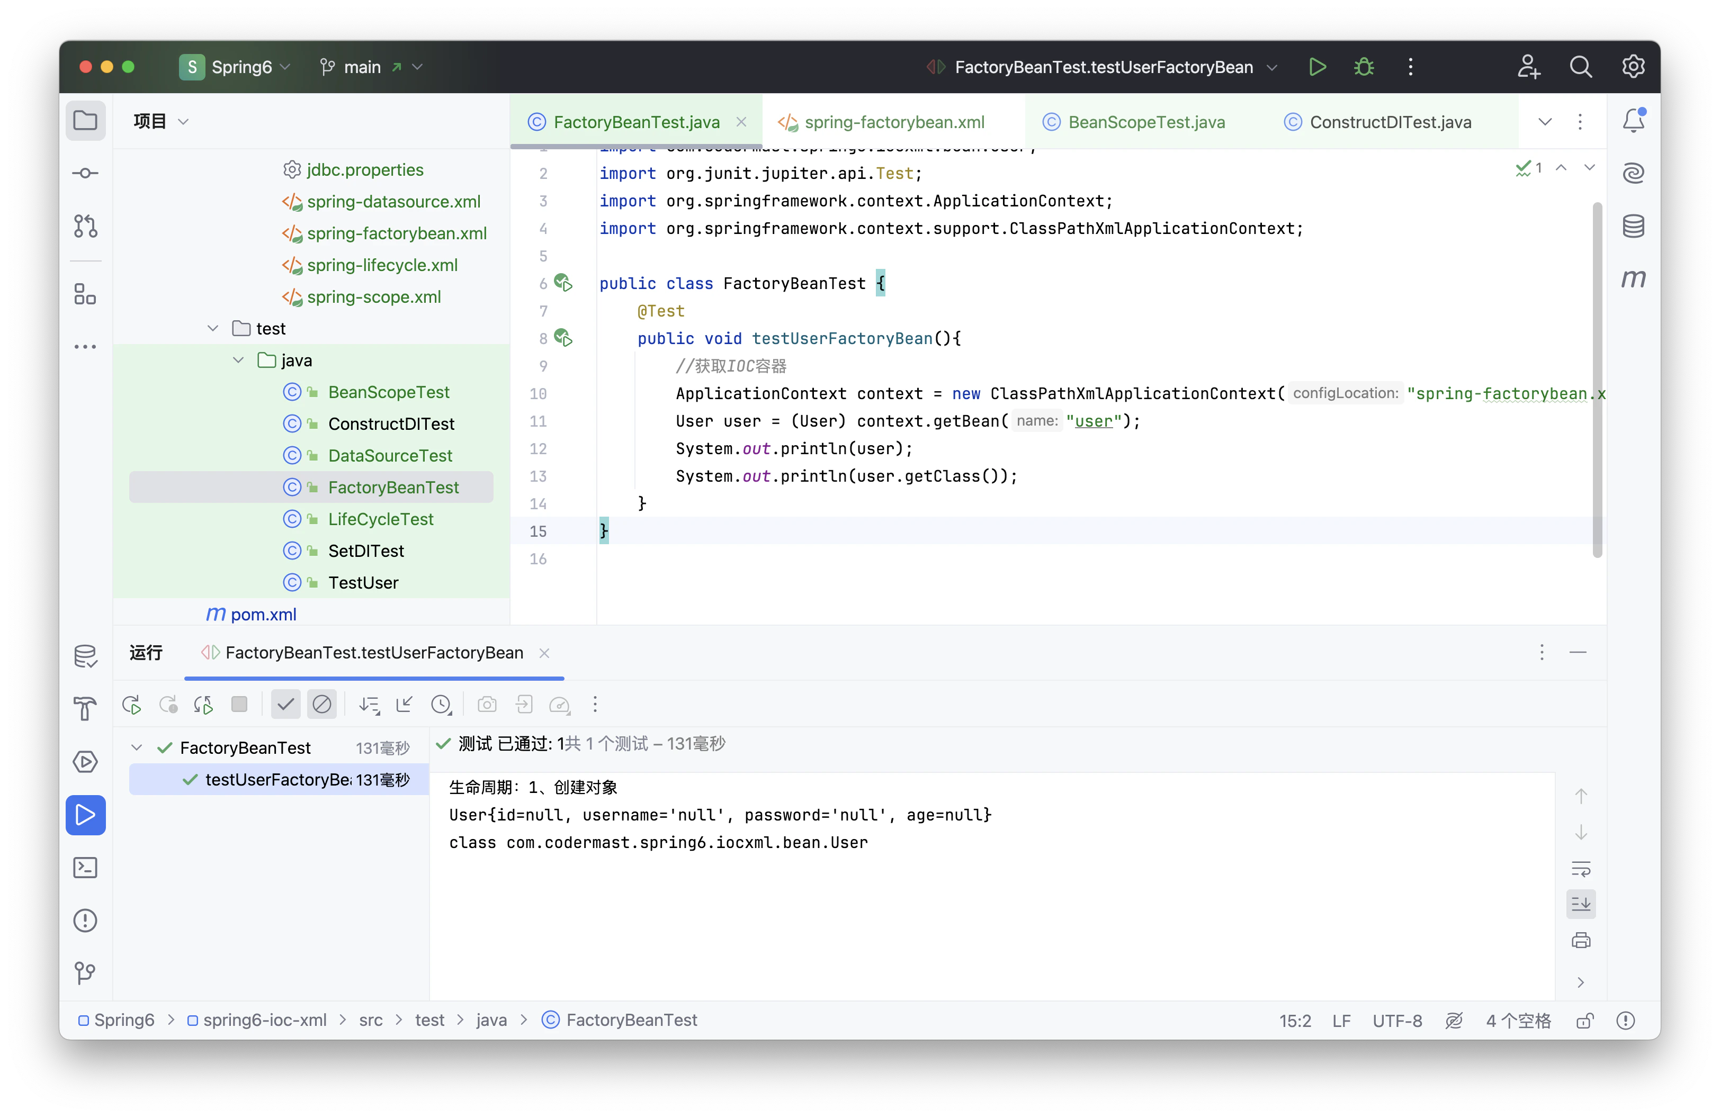Image resolution: width=1720 pixels, height=1118 pixels.
Task: Open test history clock icon
Action: [441, 704]
